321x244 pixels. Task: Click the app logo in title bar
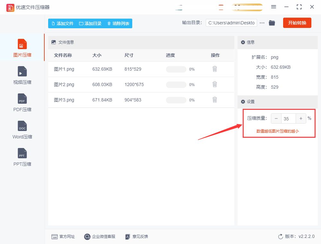click(x=10, y=8)
